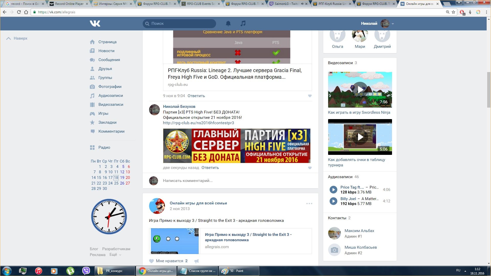The width and height of the screenshot is (491, 276).
Task: Share the post with the megaphone icon
Action: (196, 261)
